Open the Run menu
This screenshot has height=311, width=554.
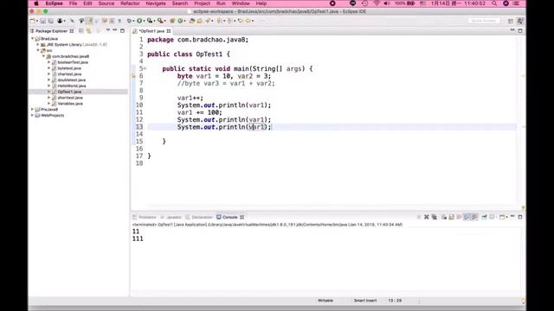(x=221, y=3)
